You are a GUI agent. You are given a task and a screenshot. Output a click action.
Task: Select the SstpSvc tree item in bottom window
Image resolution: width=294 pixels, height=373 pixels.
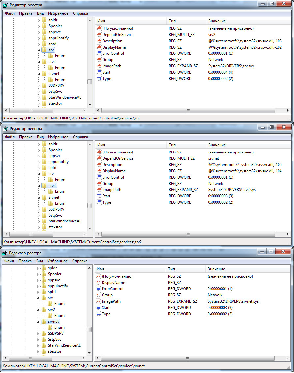point(55,339)
